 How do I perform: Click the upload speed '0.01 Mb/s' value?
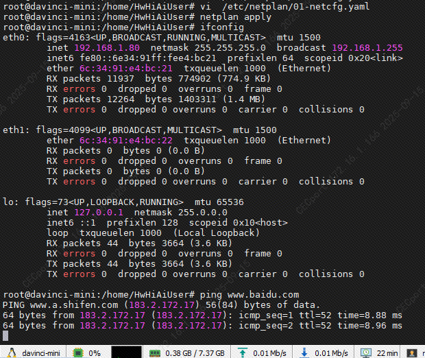click(x=269, y=353)
